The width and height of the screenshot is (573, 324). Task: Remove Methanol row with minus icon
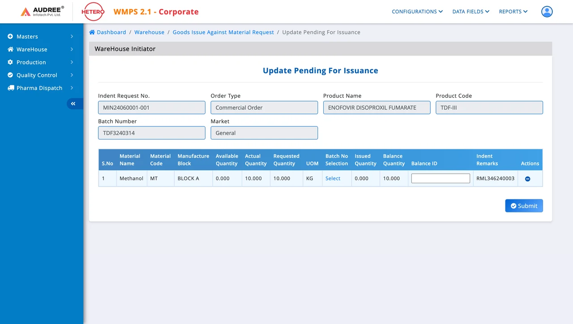tap(527, 179)
